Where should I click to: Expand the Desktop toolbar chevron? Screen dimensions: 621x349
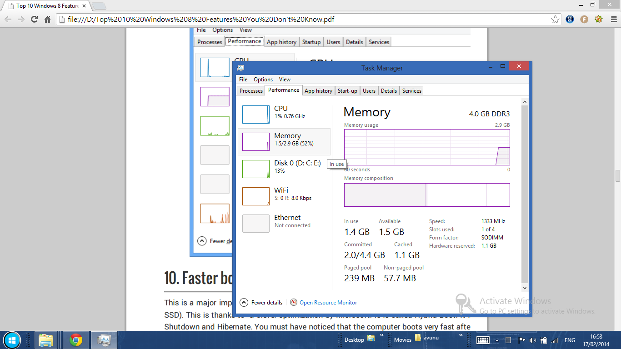tap(382, 336)
